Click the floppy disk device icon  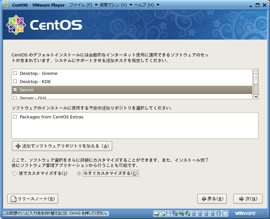pyautogui.click(x=169, y=213)
